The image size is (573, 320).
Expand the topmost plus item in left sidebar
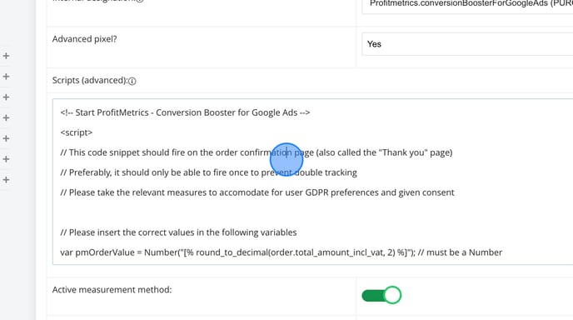coord(6,56)
